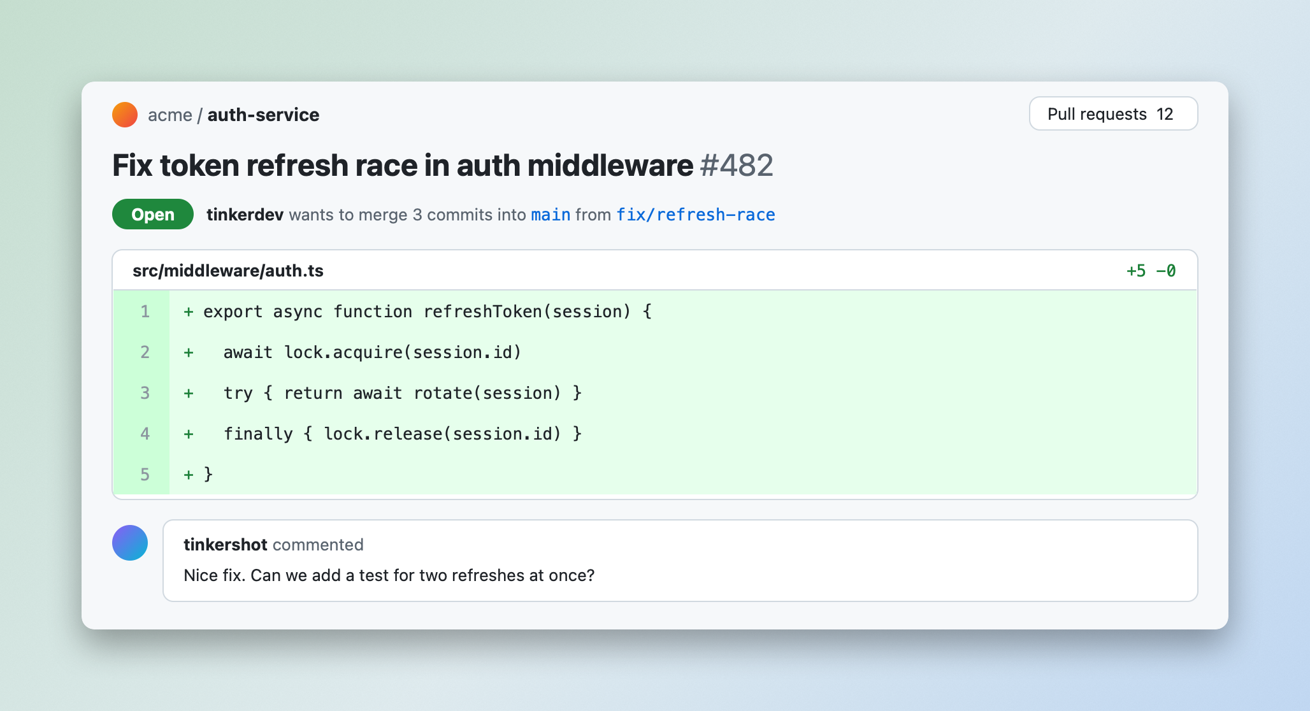Viewport: 1310px width, 711px height.
Task: Click the +5 additions count
Action: coord(1136,271)
